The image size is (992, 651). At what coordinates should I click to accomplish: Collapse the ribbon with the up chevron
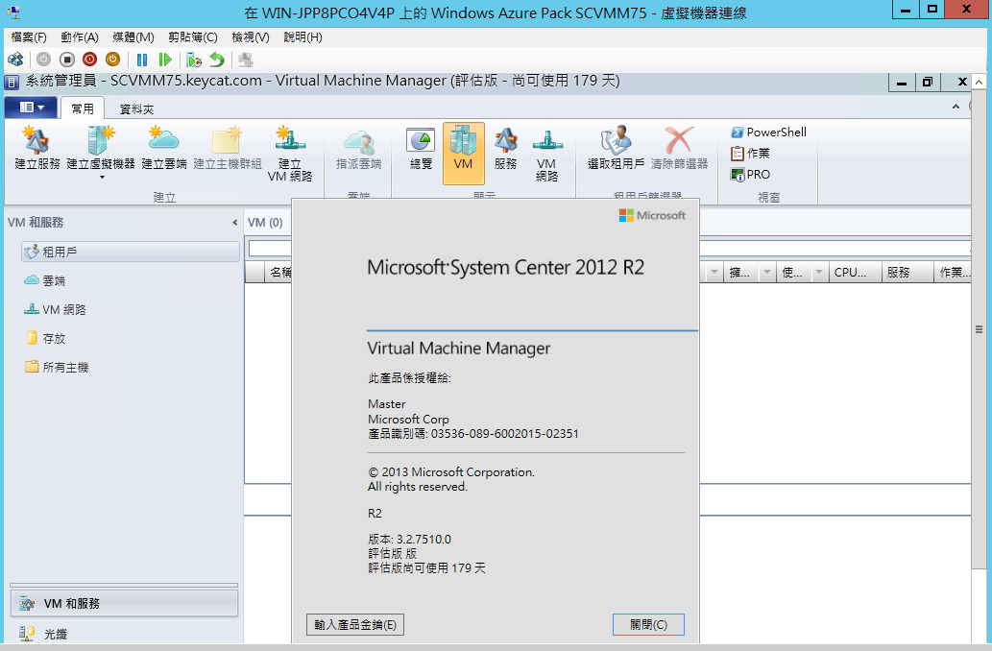pos(956,107)
